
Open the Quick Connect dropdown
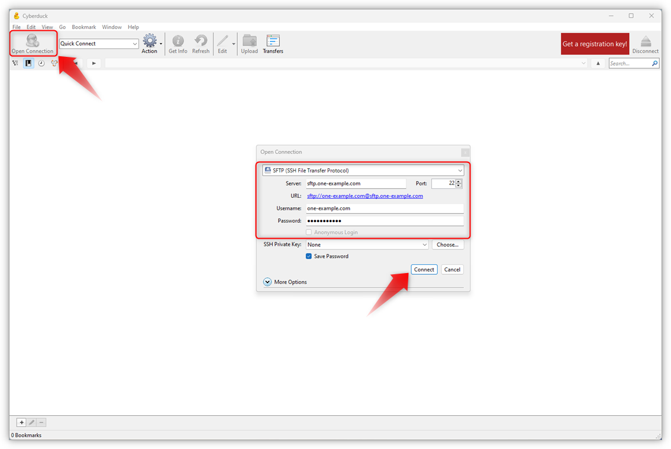(135, 44)
